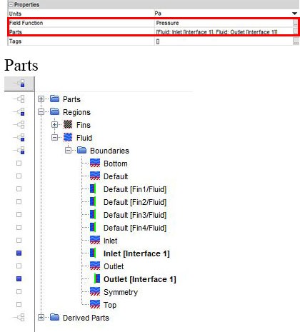
Task: Expand the Fins region node
Action: pyautogui.click(x=54, y=125)
